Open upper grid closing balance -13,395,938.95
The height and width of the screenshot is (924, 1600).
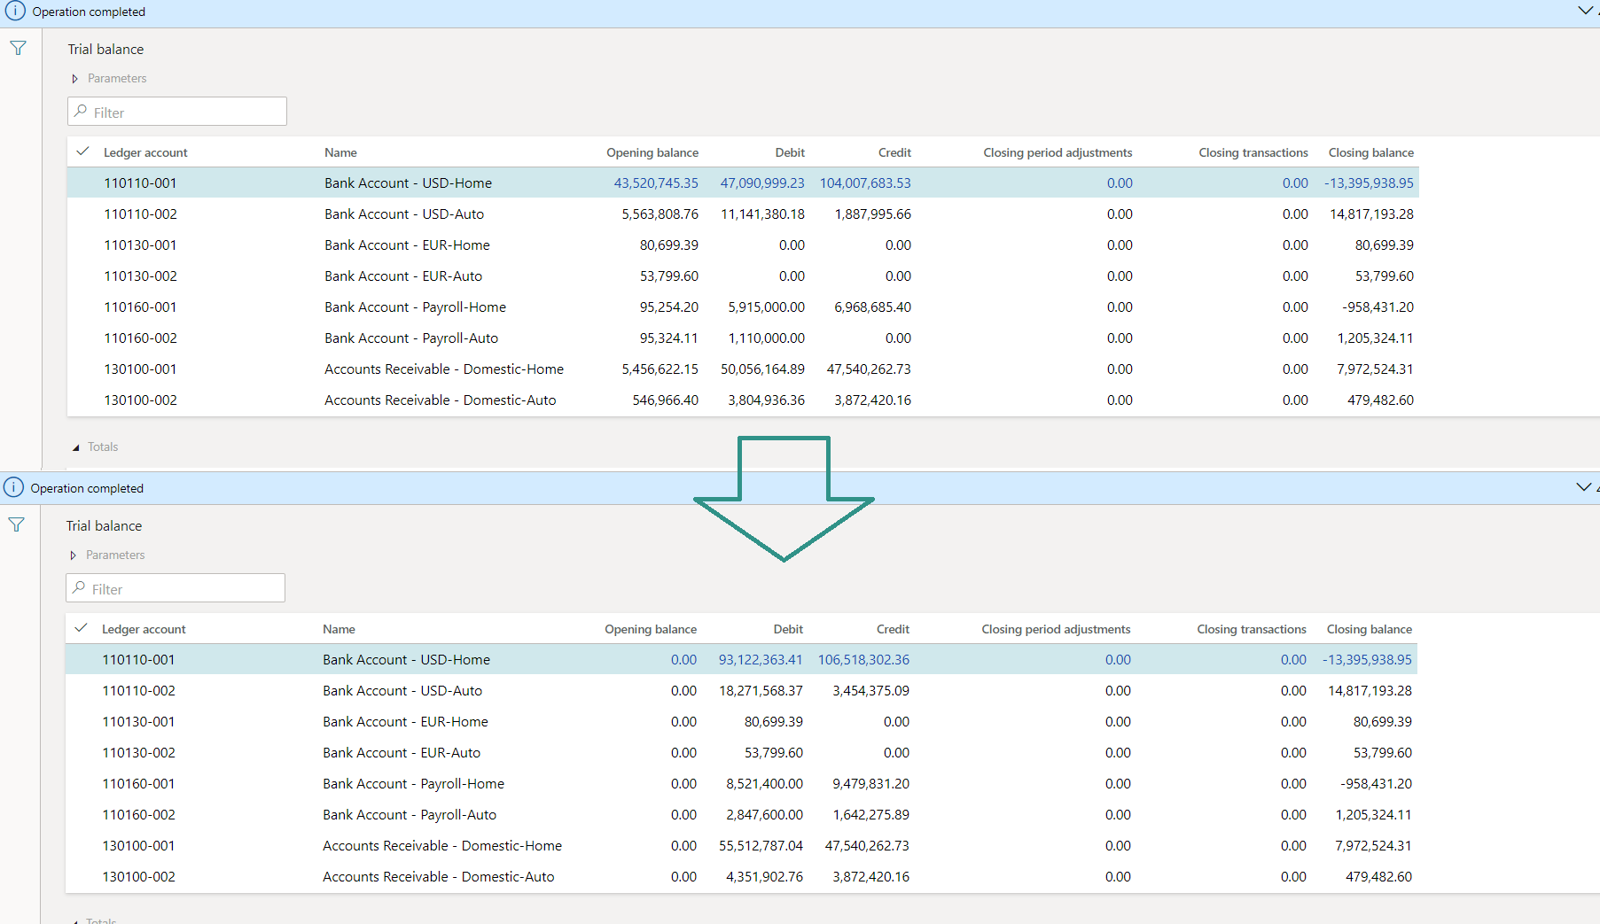tap(1369, 182)
